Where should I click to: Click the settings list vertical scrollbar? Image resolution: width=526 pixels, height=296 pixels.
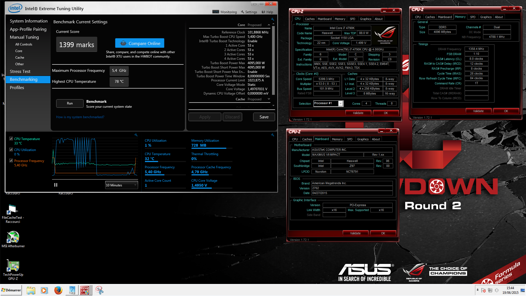(273, 60)
